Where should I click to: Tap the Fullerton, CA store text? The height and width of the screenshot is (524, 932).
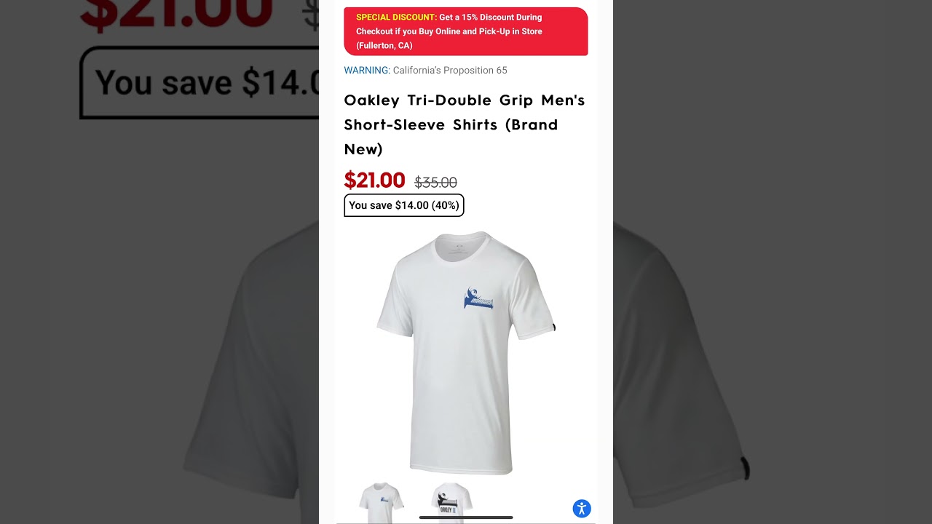(384, 45)
